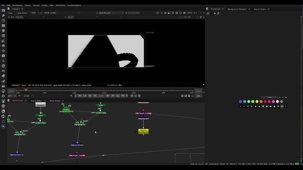Viewport: 303px width, 170px height.
Task: Click the viewer pause icon
Action: pyautogui.click(x=184, y=13)
